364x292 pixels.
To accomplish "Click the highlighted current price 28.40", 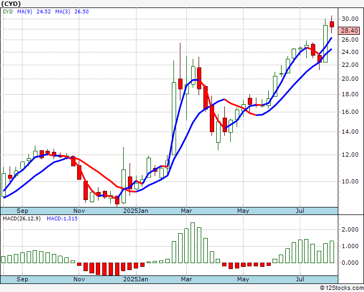I will pos(349,30).
